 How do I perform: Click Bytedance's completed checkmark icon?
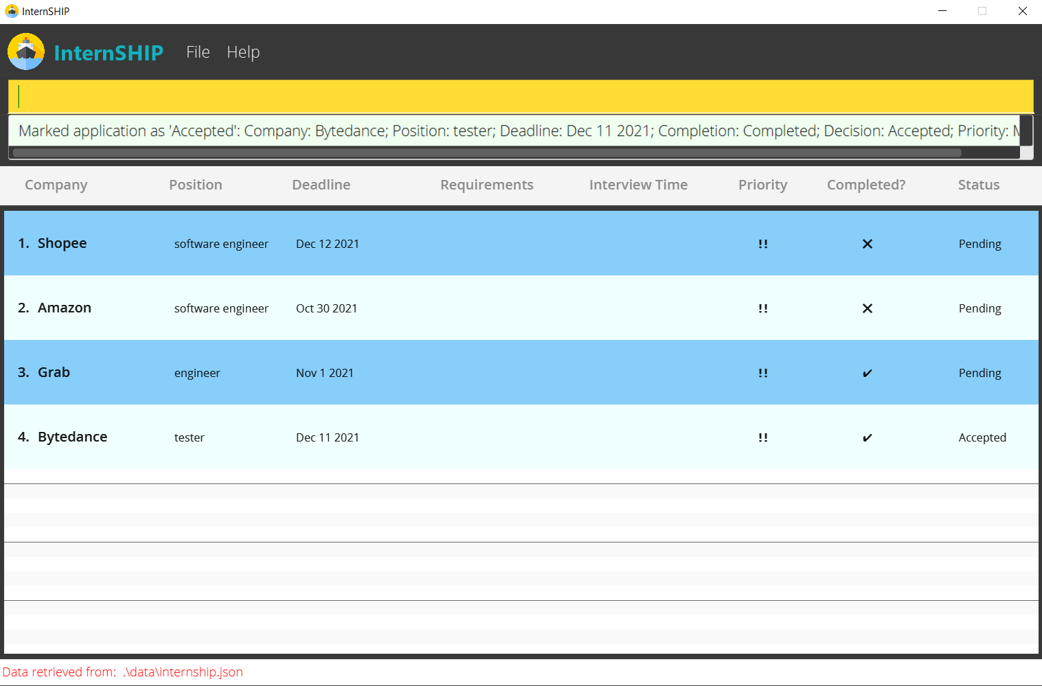868,437
